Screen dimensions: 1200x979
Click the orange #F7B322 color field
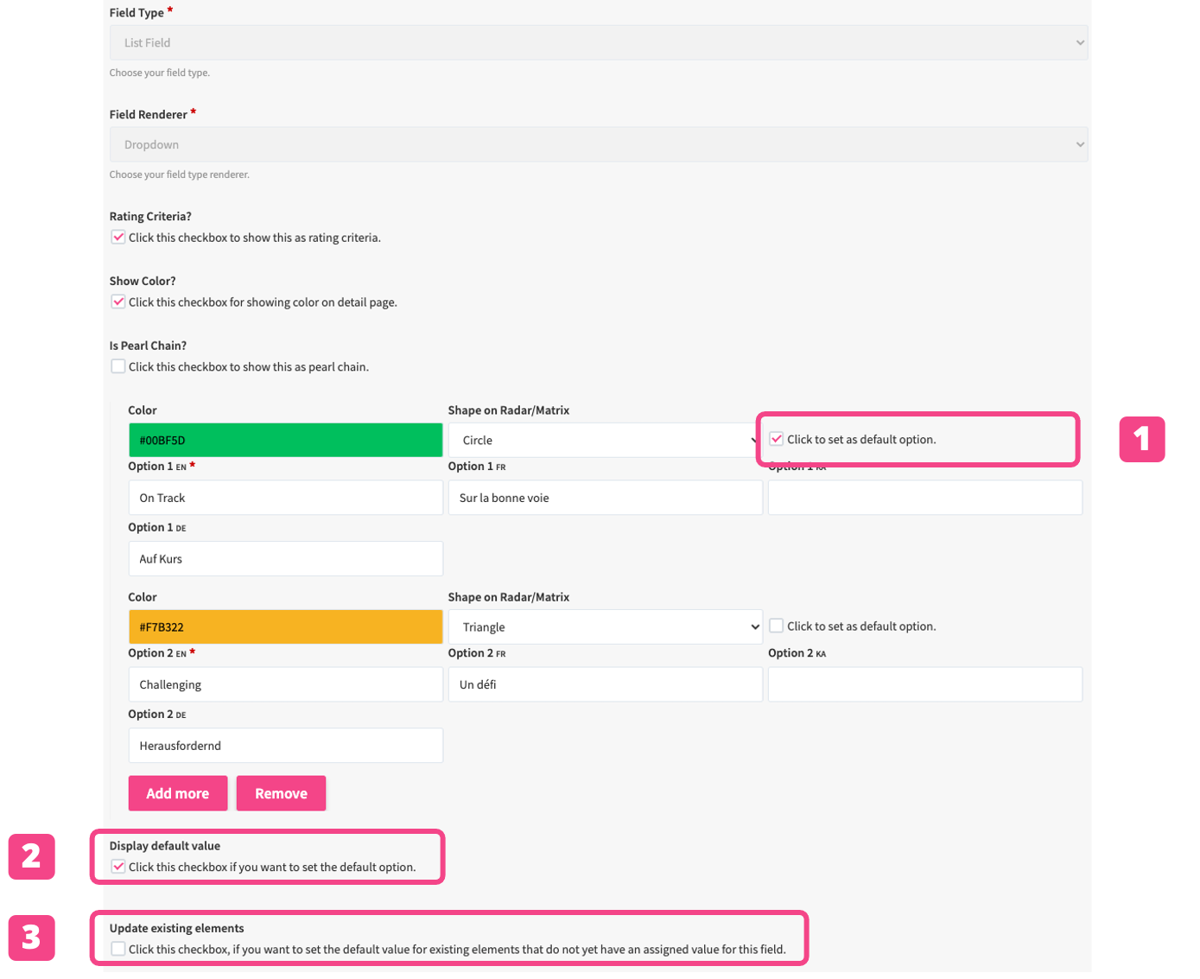(285, 627)
